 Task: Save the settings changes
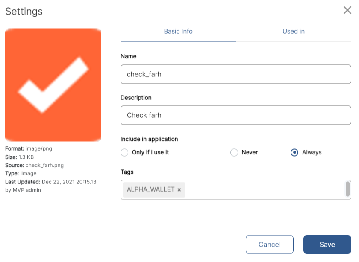click(327, 245)
